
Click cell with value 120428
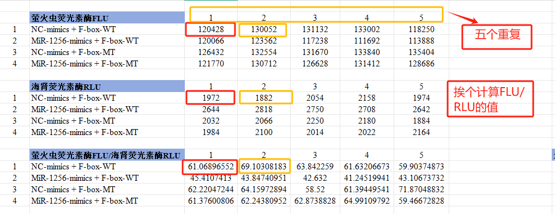(x=211, y=29)
